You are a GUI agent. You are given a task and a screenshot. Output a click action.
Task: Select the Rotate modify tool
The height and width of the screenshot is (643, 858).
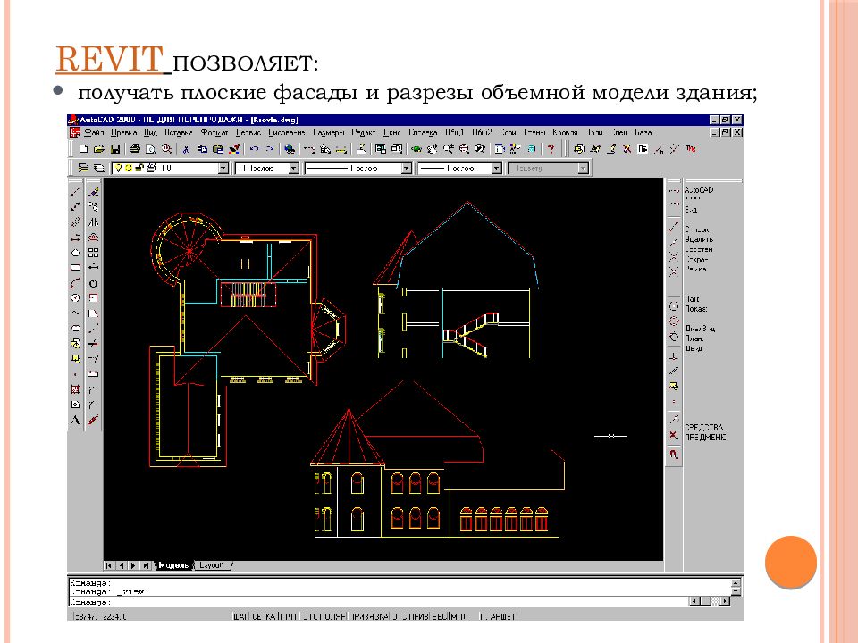click(x=94, y=283)
